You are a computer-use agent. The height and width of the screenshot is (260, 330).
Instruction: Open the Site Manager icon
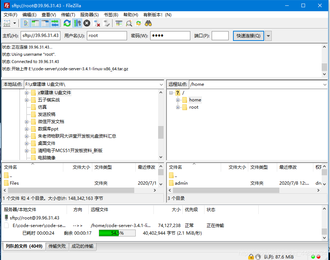tap(7, 23)
